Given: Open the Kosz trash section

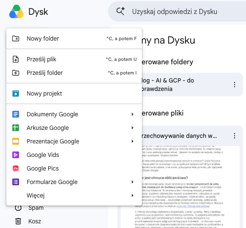Looking at the screenshot, I should [x=35, y=221].
